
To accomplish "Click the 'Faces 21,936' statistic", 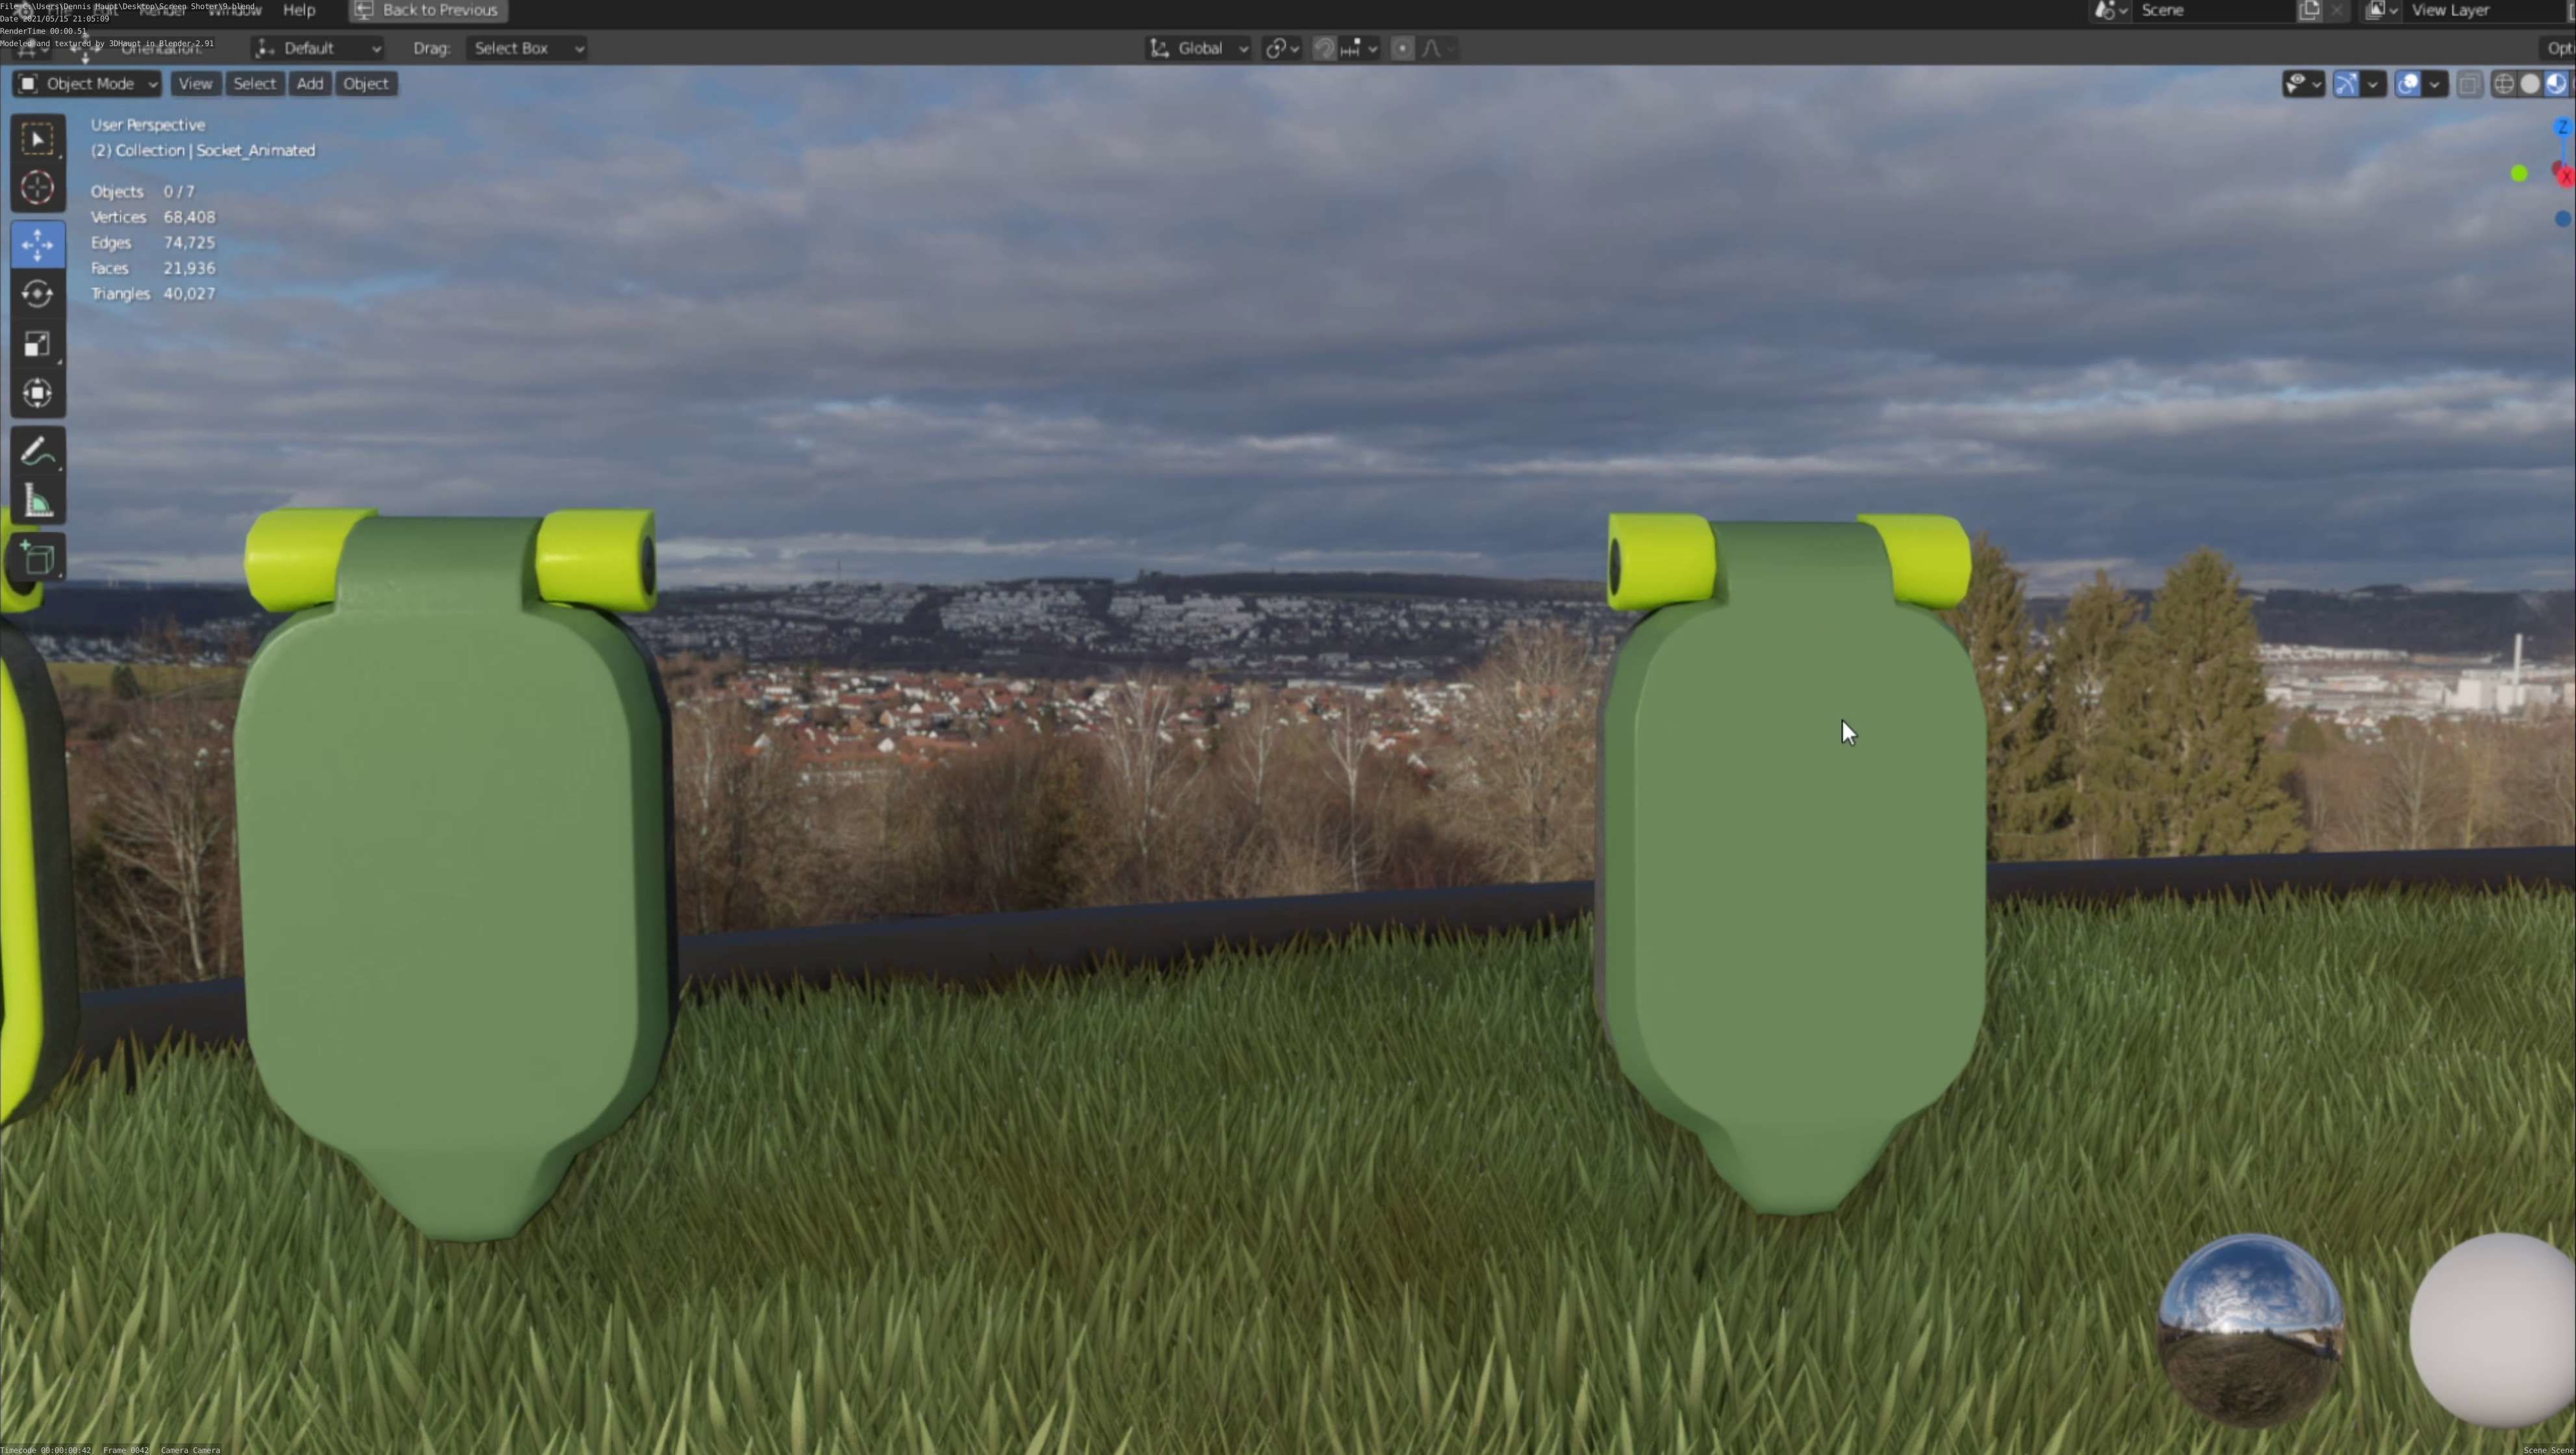I will [x=153, y=268].
